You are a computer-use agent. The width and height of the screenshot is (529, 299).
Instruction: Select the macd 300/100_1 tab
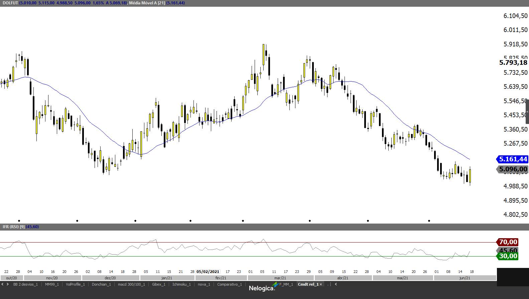pos(131,284)
